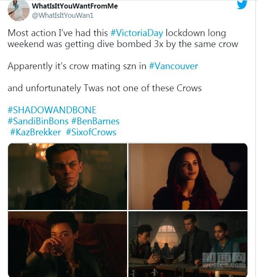Screen dimensions: 258x277
Task: View photo of woman in red hood
Action: coord(188,176)
